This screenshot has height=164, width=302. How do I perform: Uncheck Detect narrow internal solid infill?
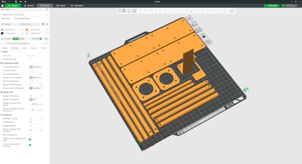[30, 140]
